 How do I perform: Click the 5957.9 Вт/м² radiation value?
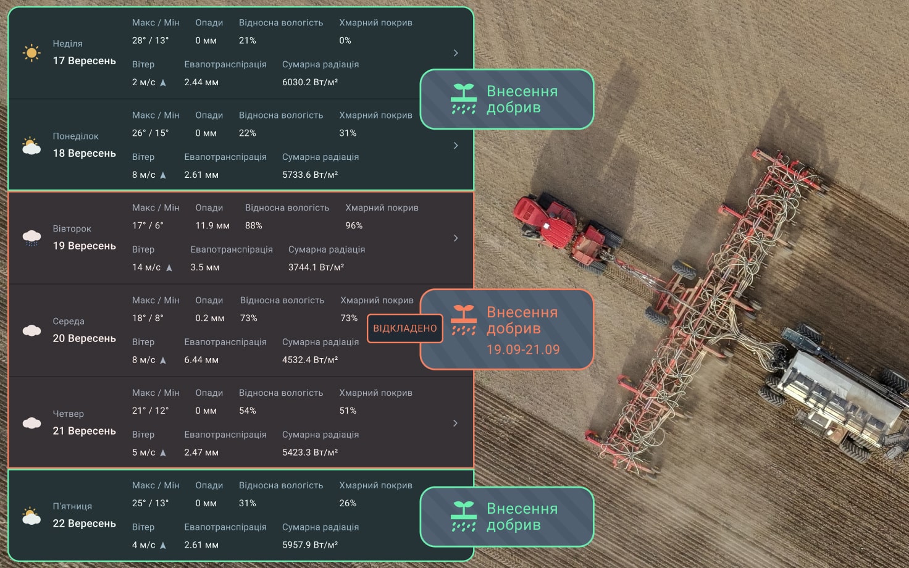tap(310, 545)
